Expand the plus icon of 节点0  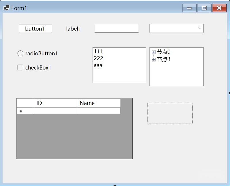pyautogui.click(x=154, y=52)
